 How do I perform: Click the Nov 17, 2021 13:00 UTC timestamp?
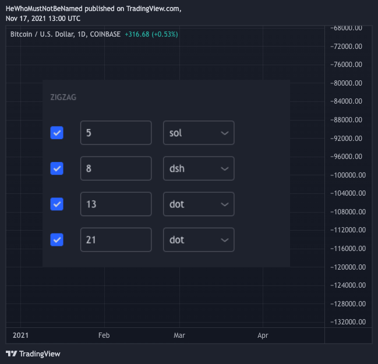click(43, 19)
